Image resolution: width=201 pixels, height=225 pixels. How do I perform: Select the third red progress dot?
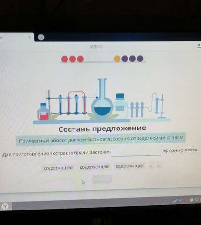click(x=81, y=59)
